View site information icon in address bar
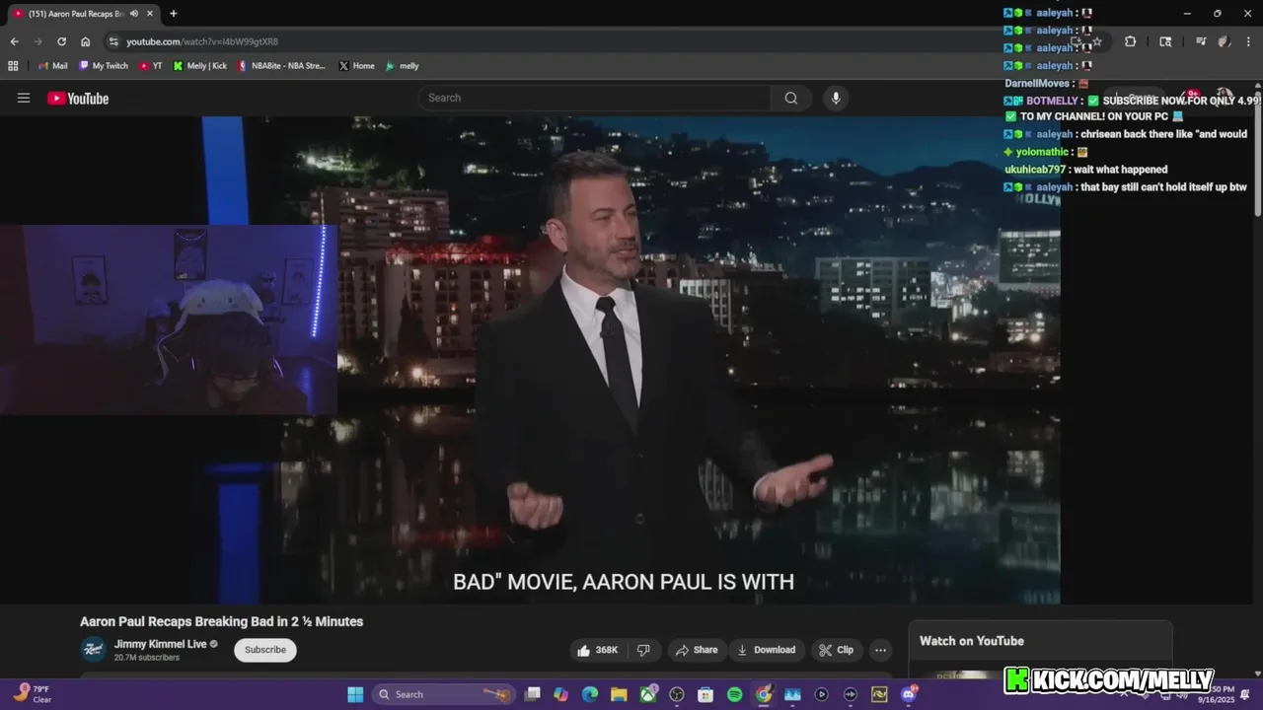Image resolution: width=1263 pixels, height=710 pixels. [113, 41]
